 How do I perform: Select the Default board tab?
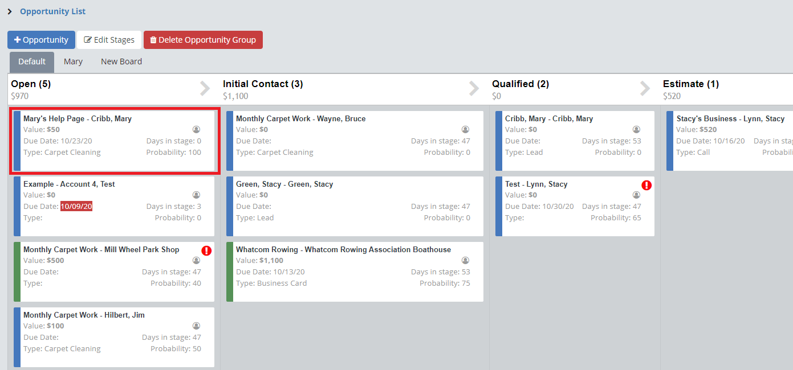pyautogui.click(x=32, y=61)
